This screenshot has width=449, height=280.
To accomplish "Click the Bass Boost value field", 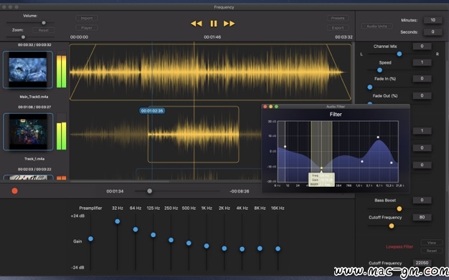I will 422,200.
